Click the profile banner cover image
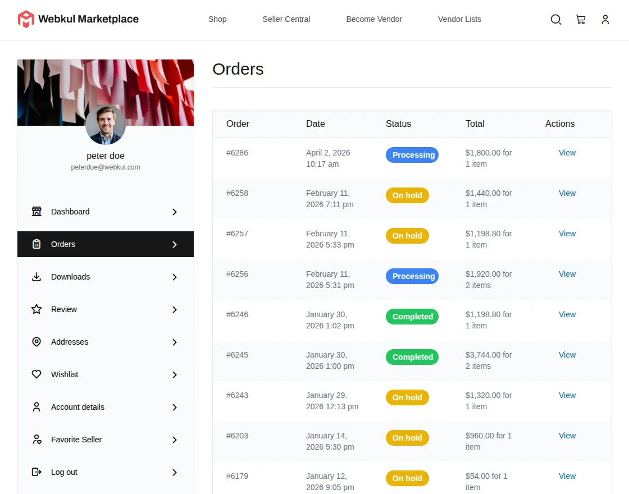 106,92
